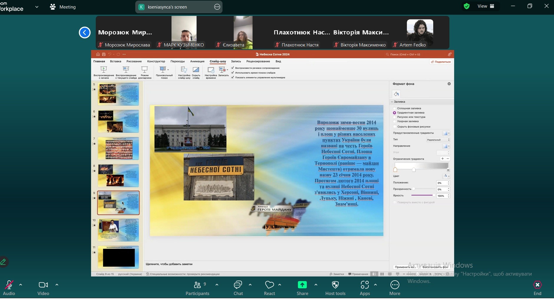Click the green Share screen icon
The image size is (554, 300).
[x=302, y=285]
